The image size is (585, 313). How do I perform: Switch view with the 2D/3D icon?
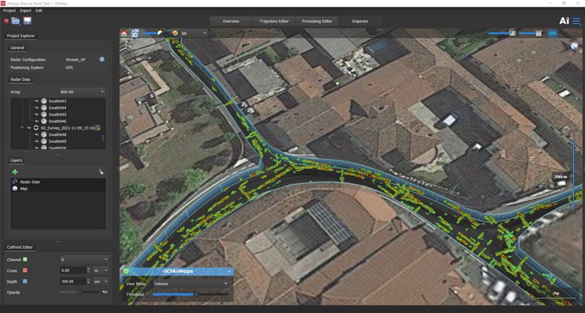(135, 33)
